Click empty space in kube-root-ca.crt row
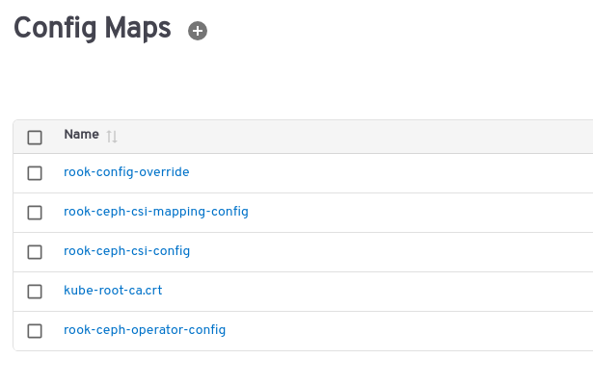The width and height of the screenshot is (593, 384). click(x=378, y=292)
